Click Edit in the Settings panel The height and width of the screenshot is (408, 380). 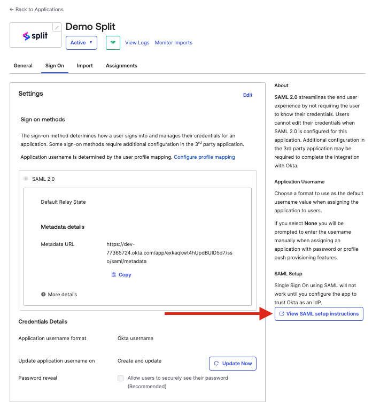[x=247, y=95]
